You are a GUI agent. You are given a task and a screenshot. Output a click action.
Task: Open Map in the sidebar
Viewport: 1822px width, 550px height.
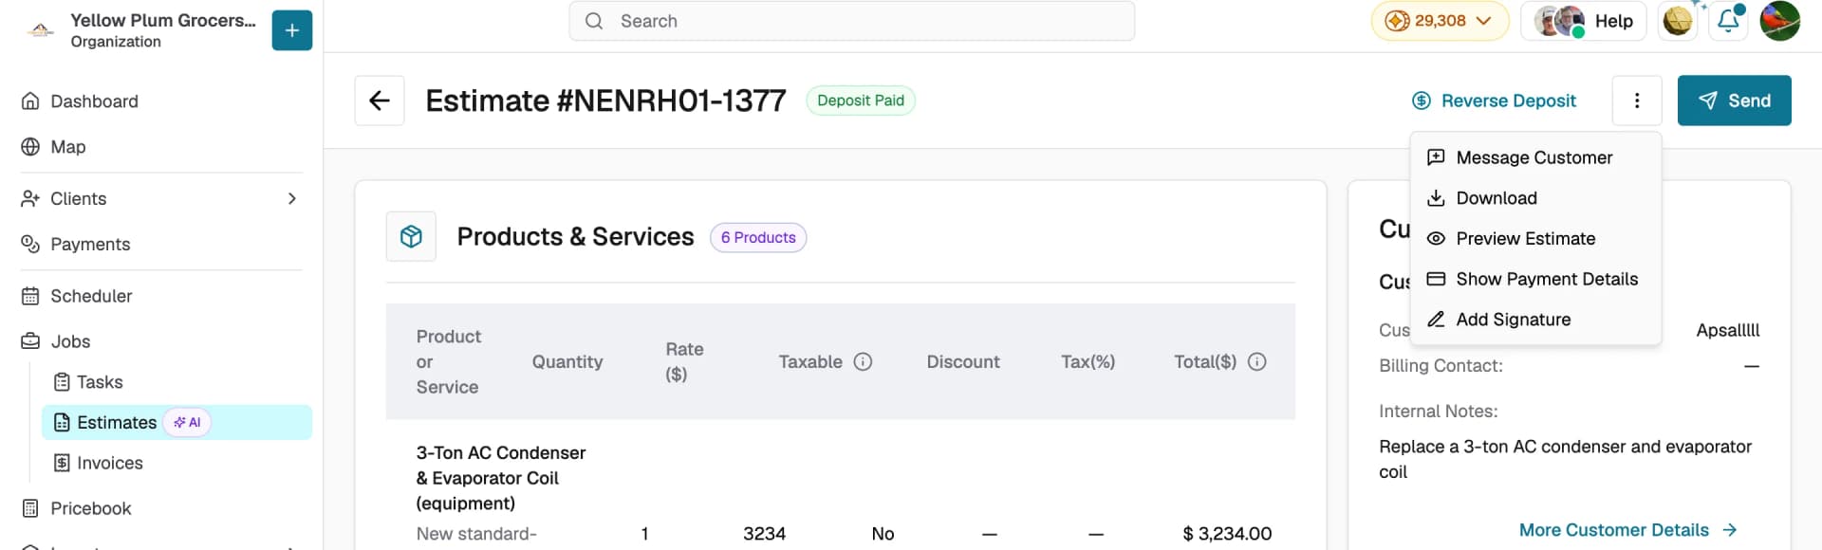(67, 147)
